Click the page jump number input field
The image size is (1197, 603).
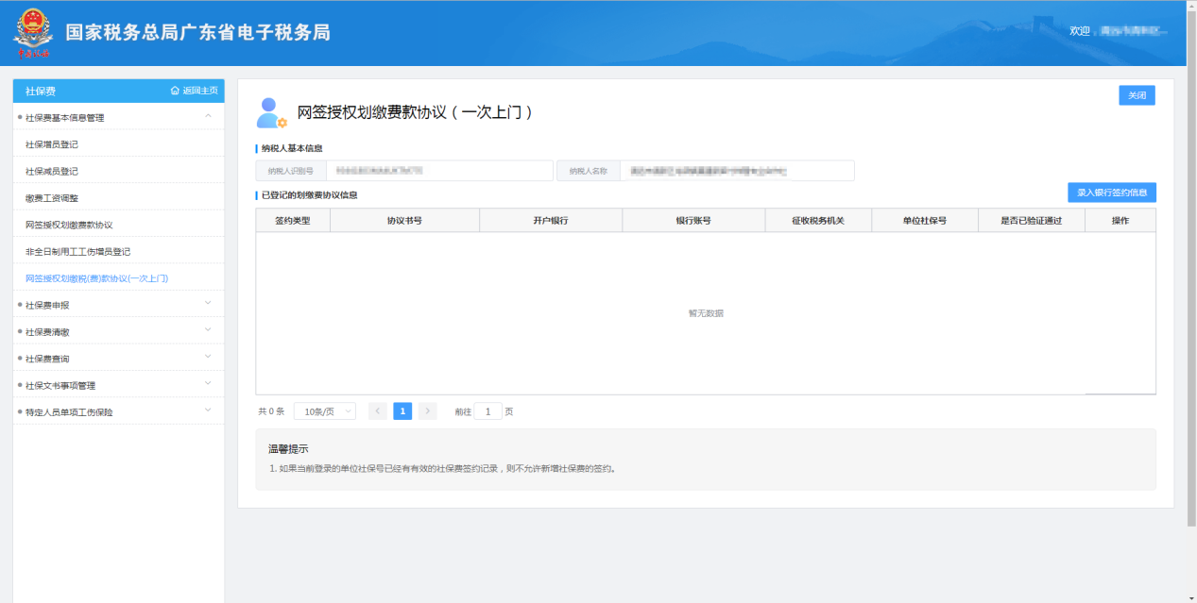(487, 411)
